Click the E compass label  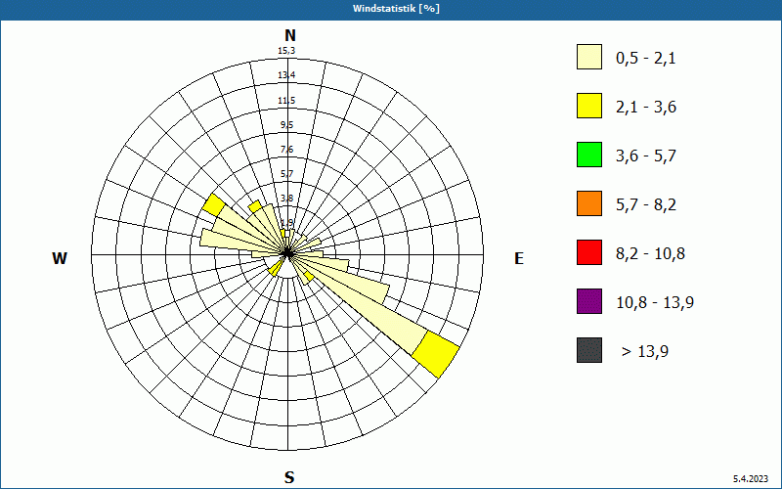tap(519, 258)
